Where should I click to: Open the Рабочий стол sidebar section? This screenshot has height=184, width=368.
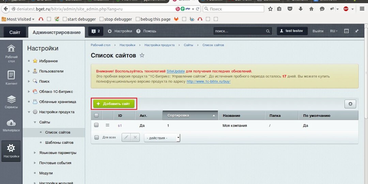coord(11,54)
